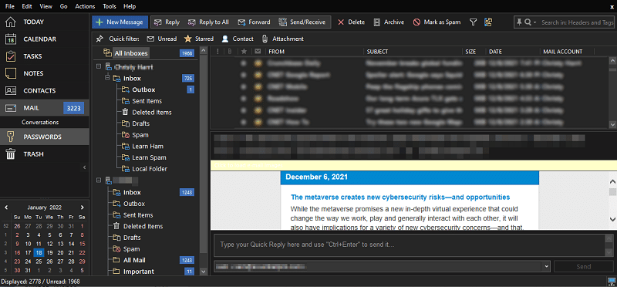
Task: Click the Quick Reply text field
Action: 410,245
